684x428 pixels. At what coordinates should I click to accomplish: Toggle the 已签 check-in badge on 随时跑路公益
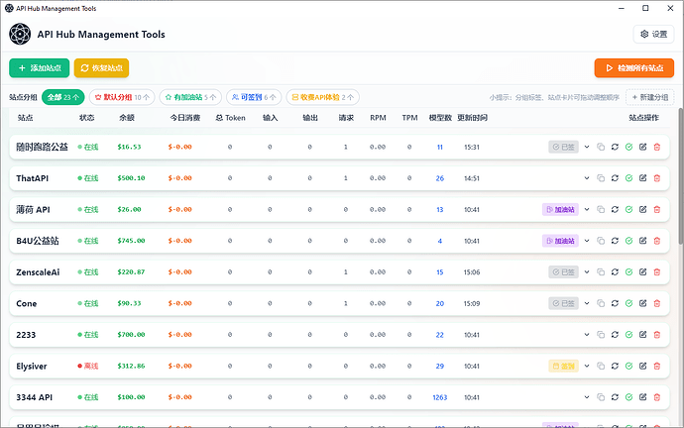click(564, 147)
